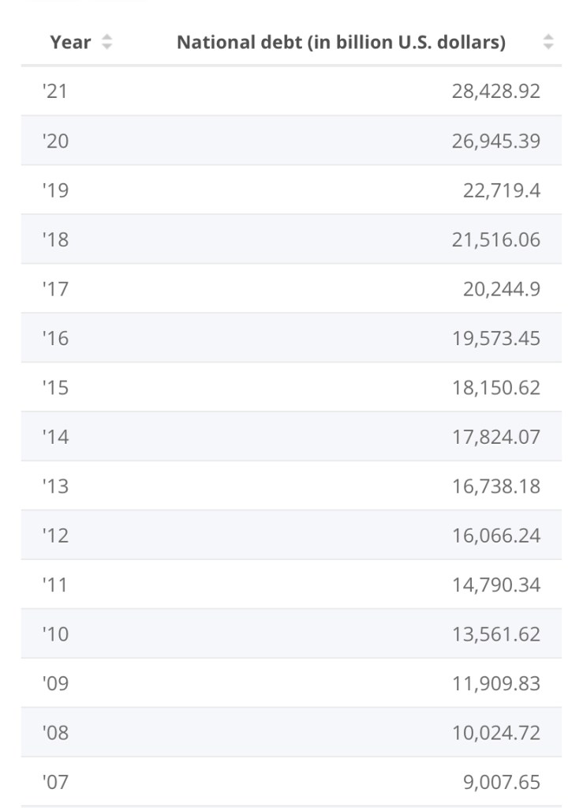Viewport: 583px width, 808px height.
Task: Click the National debt column header text
Action: 341,43
